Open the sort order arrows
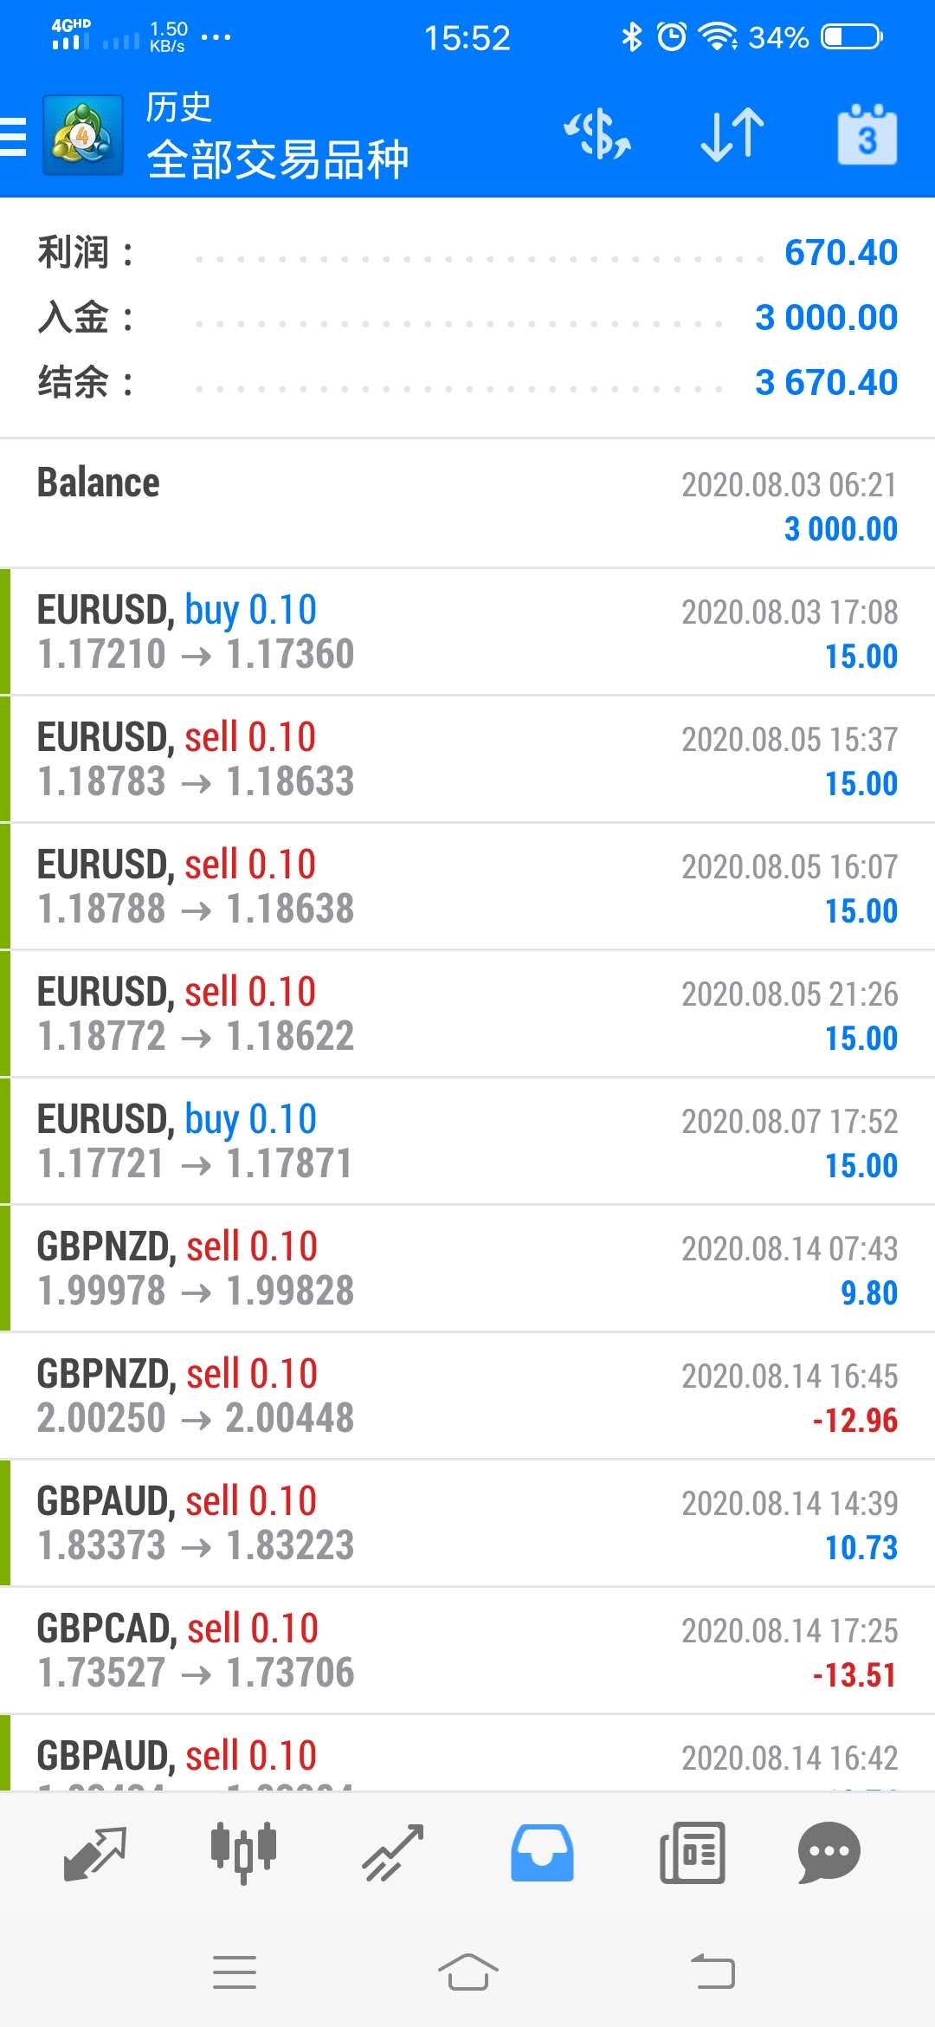Viewport: 935px width, 2027px height. coord(732,135)
